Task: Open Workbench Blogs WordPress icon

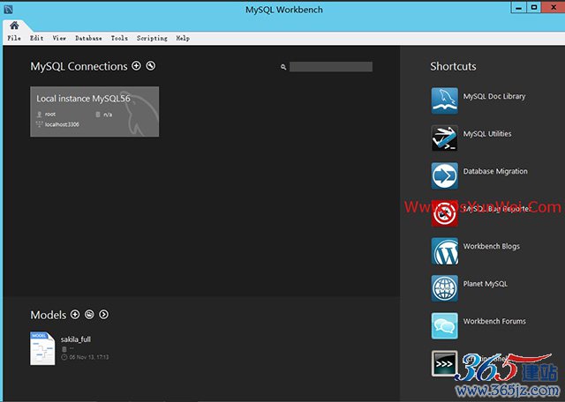Action: (x=445, y=251)
